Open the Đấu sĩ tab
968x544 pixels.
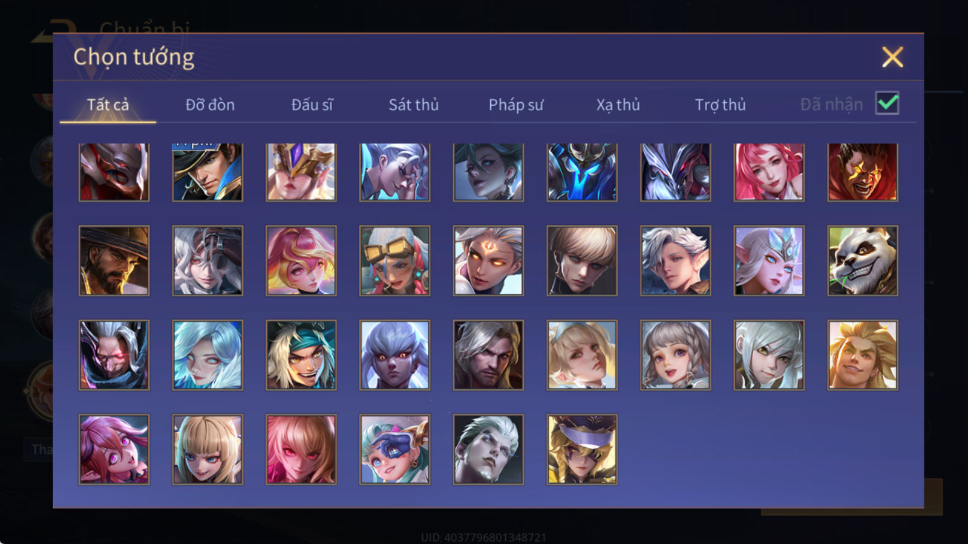[x=312, y=105]
